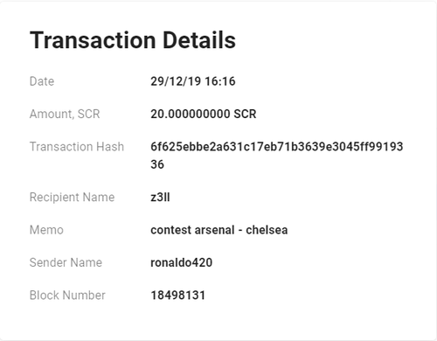437x341 pixels.
Task: Click the hash continuation 36
Action: point(157,164)
